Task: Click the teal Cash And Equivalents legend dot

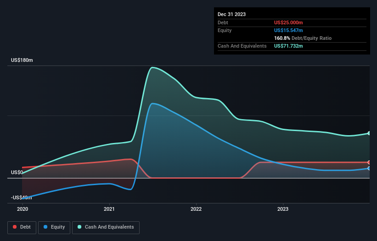Action: pos(79,227)
